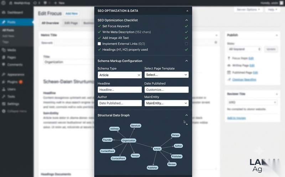Click the Date Published input field
This screenshot has width=285, height=177.
point(166,90)
